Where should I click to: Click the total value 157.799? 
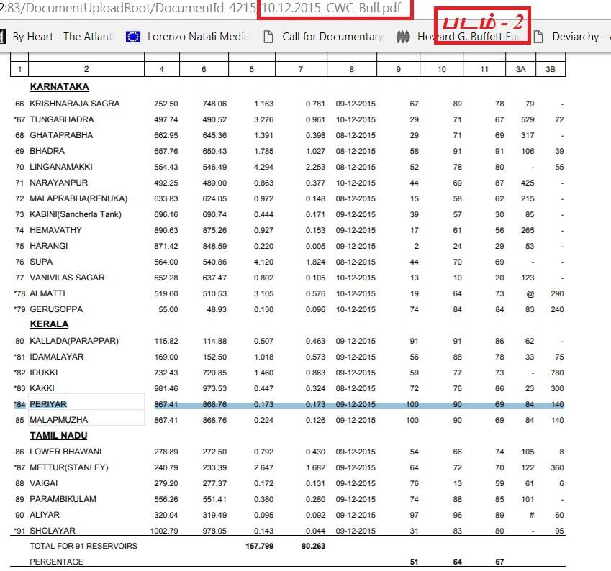click(x=260, y=546)
